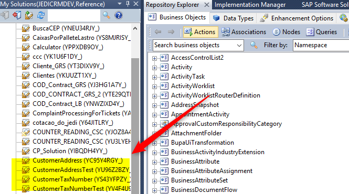The width and height of the screenshot is (349, 194).
Task: Select the CustomerTaxNumberTest solution
Action: click(x=81, y=189)
